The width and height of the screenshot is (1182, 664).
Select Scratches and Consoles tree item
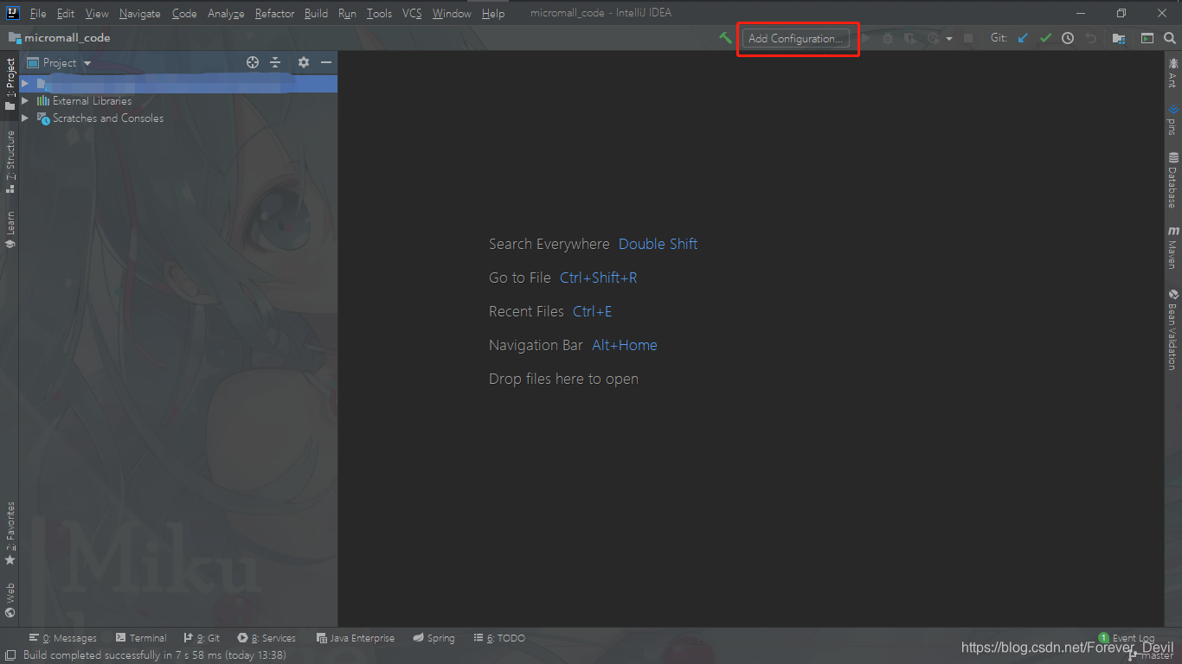tap(107, 118)
